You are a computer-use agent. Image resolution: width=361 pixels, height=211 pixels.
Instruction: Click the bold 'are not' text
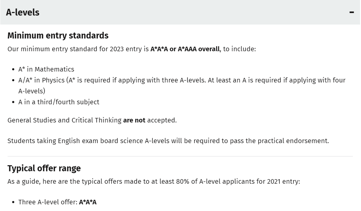click(134, 120)
